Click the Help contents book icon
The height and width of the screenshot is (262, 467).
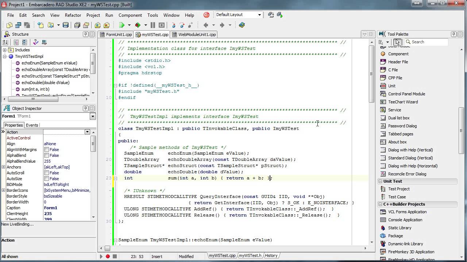click(x=242, y=25)
